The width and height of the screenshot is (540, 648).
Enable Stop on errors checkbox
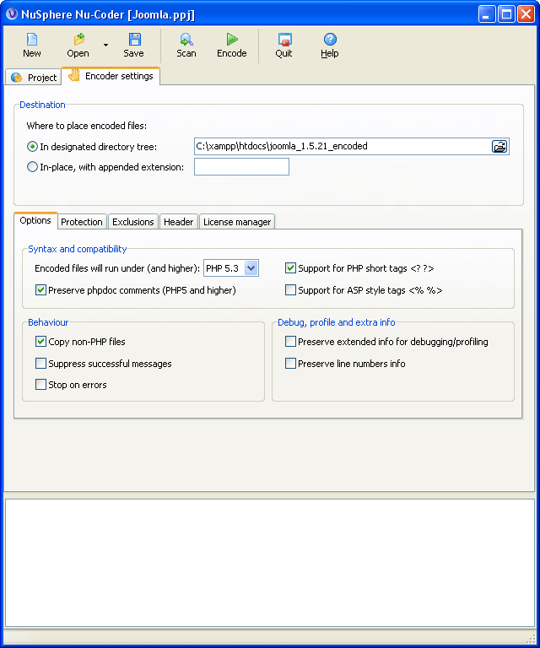coord(40,385)
